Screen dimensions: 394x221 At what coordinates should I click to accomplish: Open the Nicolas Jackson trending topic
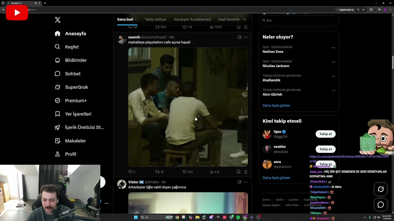click(x=276, y=66)
